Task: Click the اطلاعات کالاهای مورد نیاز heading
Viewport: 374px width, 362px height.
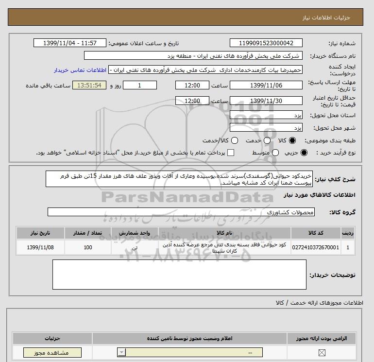Action: (x=320, y=195)
